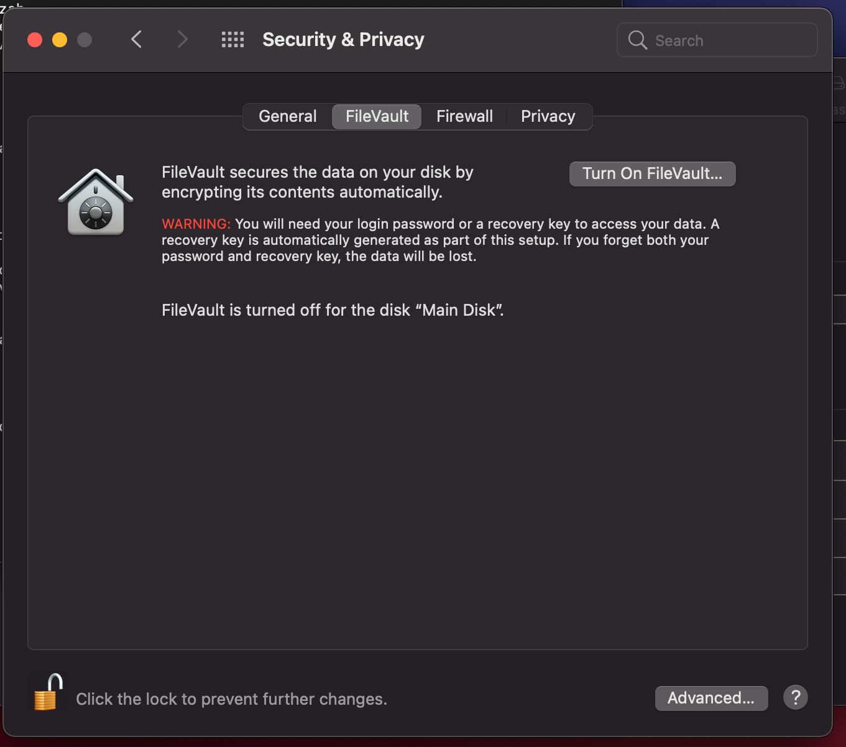Open the Firewall tab

tap(464, 116)
